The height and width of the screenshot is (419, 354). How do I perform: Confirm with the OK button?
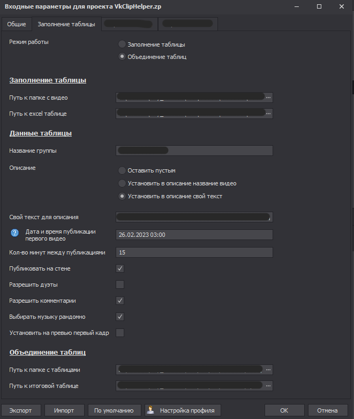pyautogui.click(x=284, y=410)
